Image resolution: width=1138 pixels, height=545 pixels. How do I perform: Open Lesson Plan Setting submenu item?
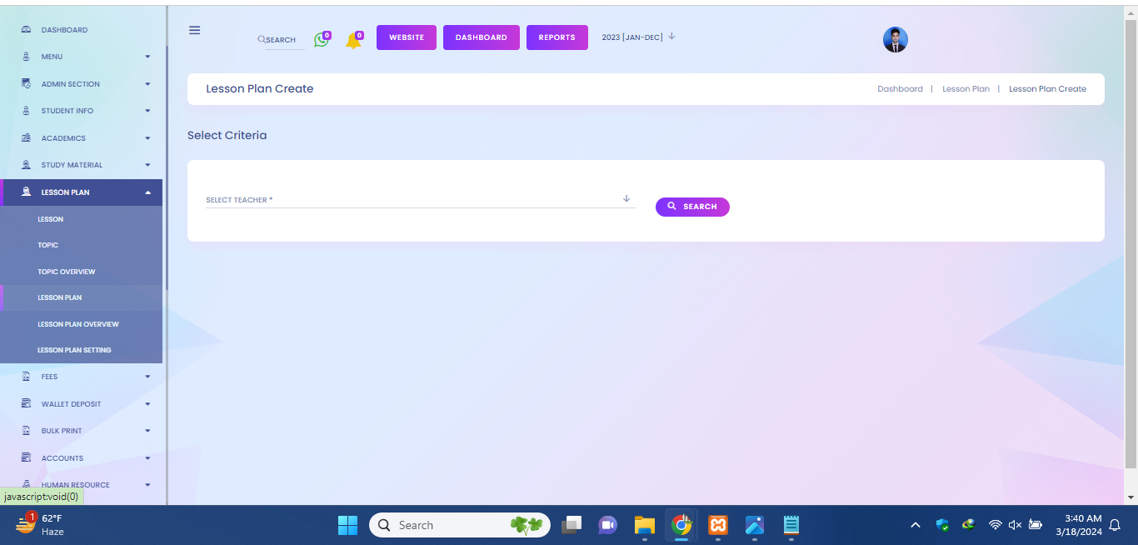pyautogui.click(x=74, y=350)
